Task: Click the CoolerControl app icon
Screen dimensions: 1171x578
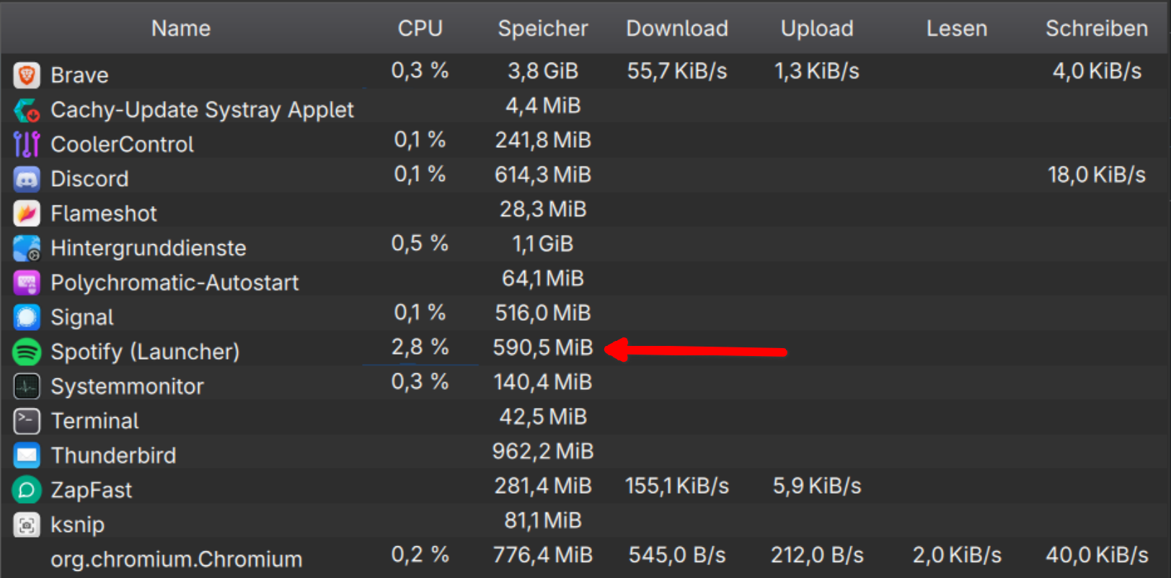Action: (x=27, y=144)
